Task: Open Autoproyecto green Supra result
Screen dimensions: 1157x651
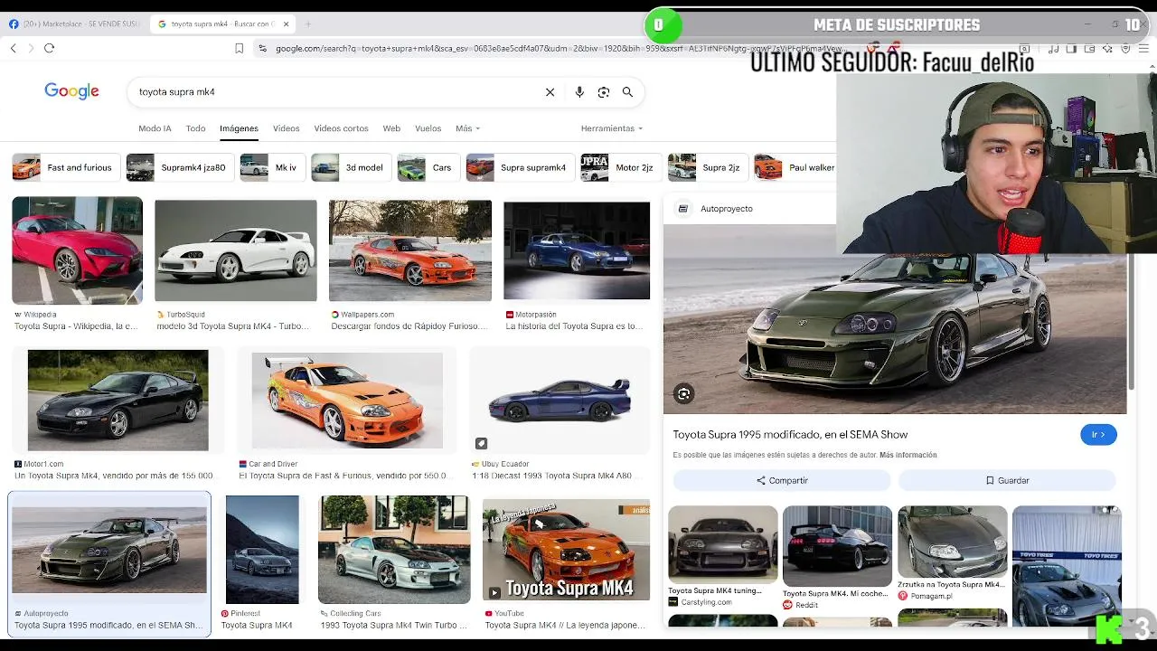Action: click(109, 550)
